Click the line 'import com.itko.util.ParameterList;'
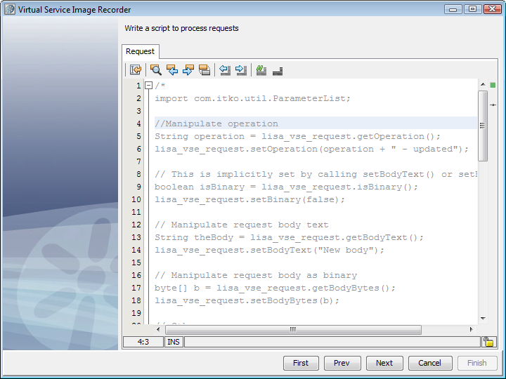The width and height of the screenshot is (506, 379). [x=252, y=98]
